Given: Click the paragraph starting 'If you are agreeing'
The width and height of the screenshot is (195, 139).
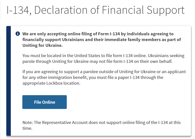Looking at the screenshot, I should pyautogui.click(x=104, y=77).
